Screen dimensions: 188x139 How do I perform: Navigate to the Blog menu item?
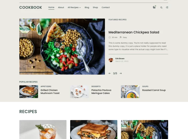(x=87, y=7)
